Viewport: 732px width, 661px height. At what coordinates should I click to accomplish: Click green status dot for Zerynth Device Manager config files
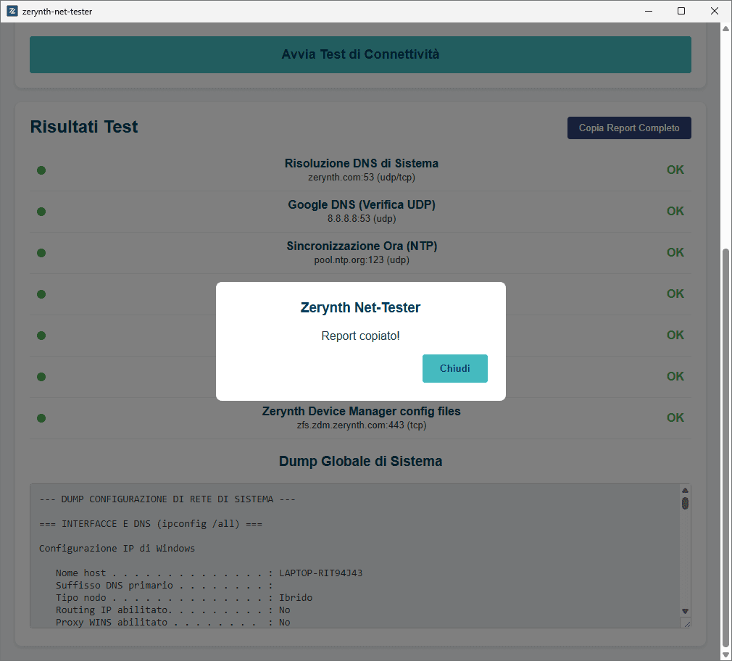(41, 418)
